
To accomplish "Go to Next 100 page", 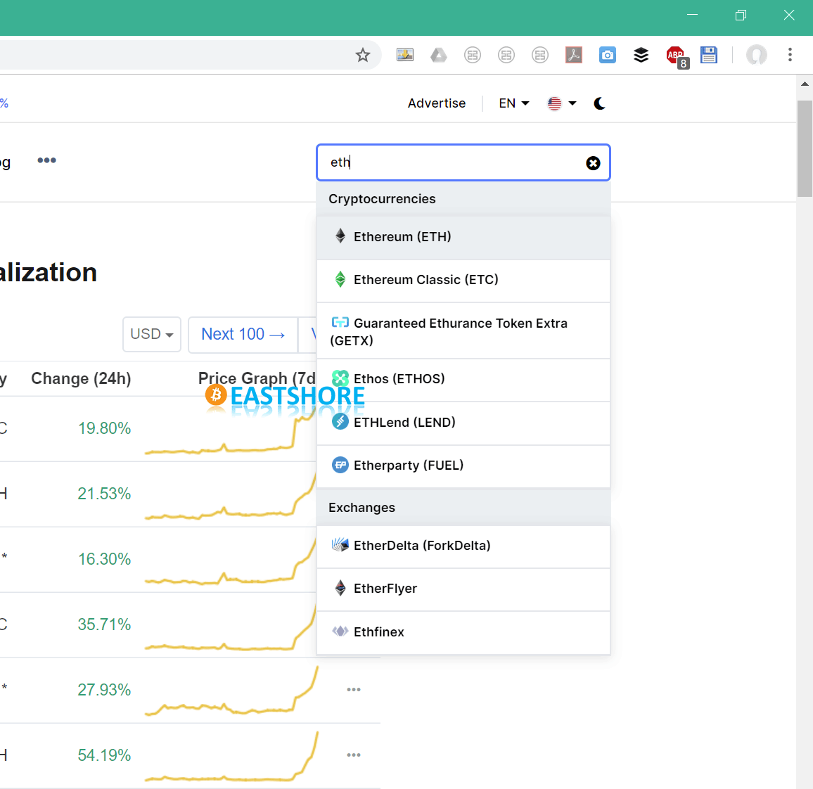I will (x=243, y=334).
